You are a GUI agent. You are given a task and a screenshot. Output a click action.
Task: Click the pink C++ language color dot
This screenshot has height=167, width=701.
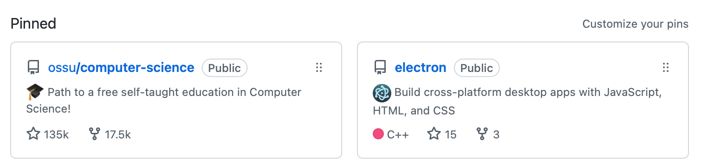point(378,134)
